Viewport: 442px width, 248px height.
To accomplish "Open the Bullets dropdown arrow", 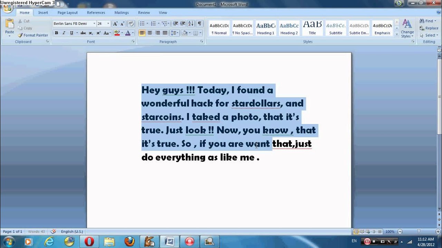I will [147, 23].
